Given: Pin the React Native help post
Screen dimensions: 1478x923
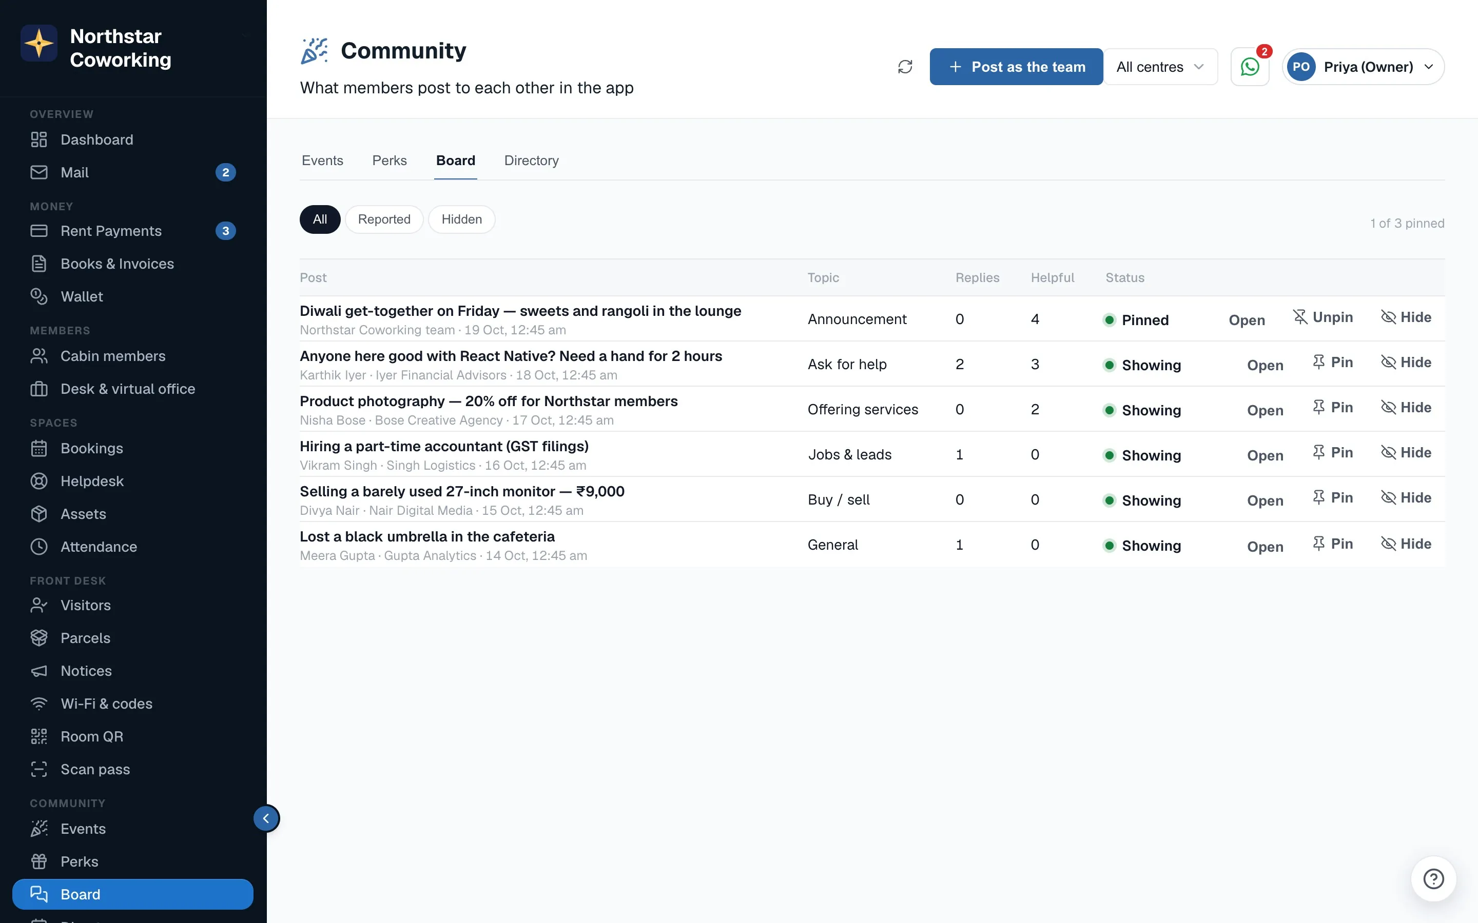Looking at the screenshot, I should (1333, 363).
